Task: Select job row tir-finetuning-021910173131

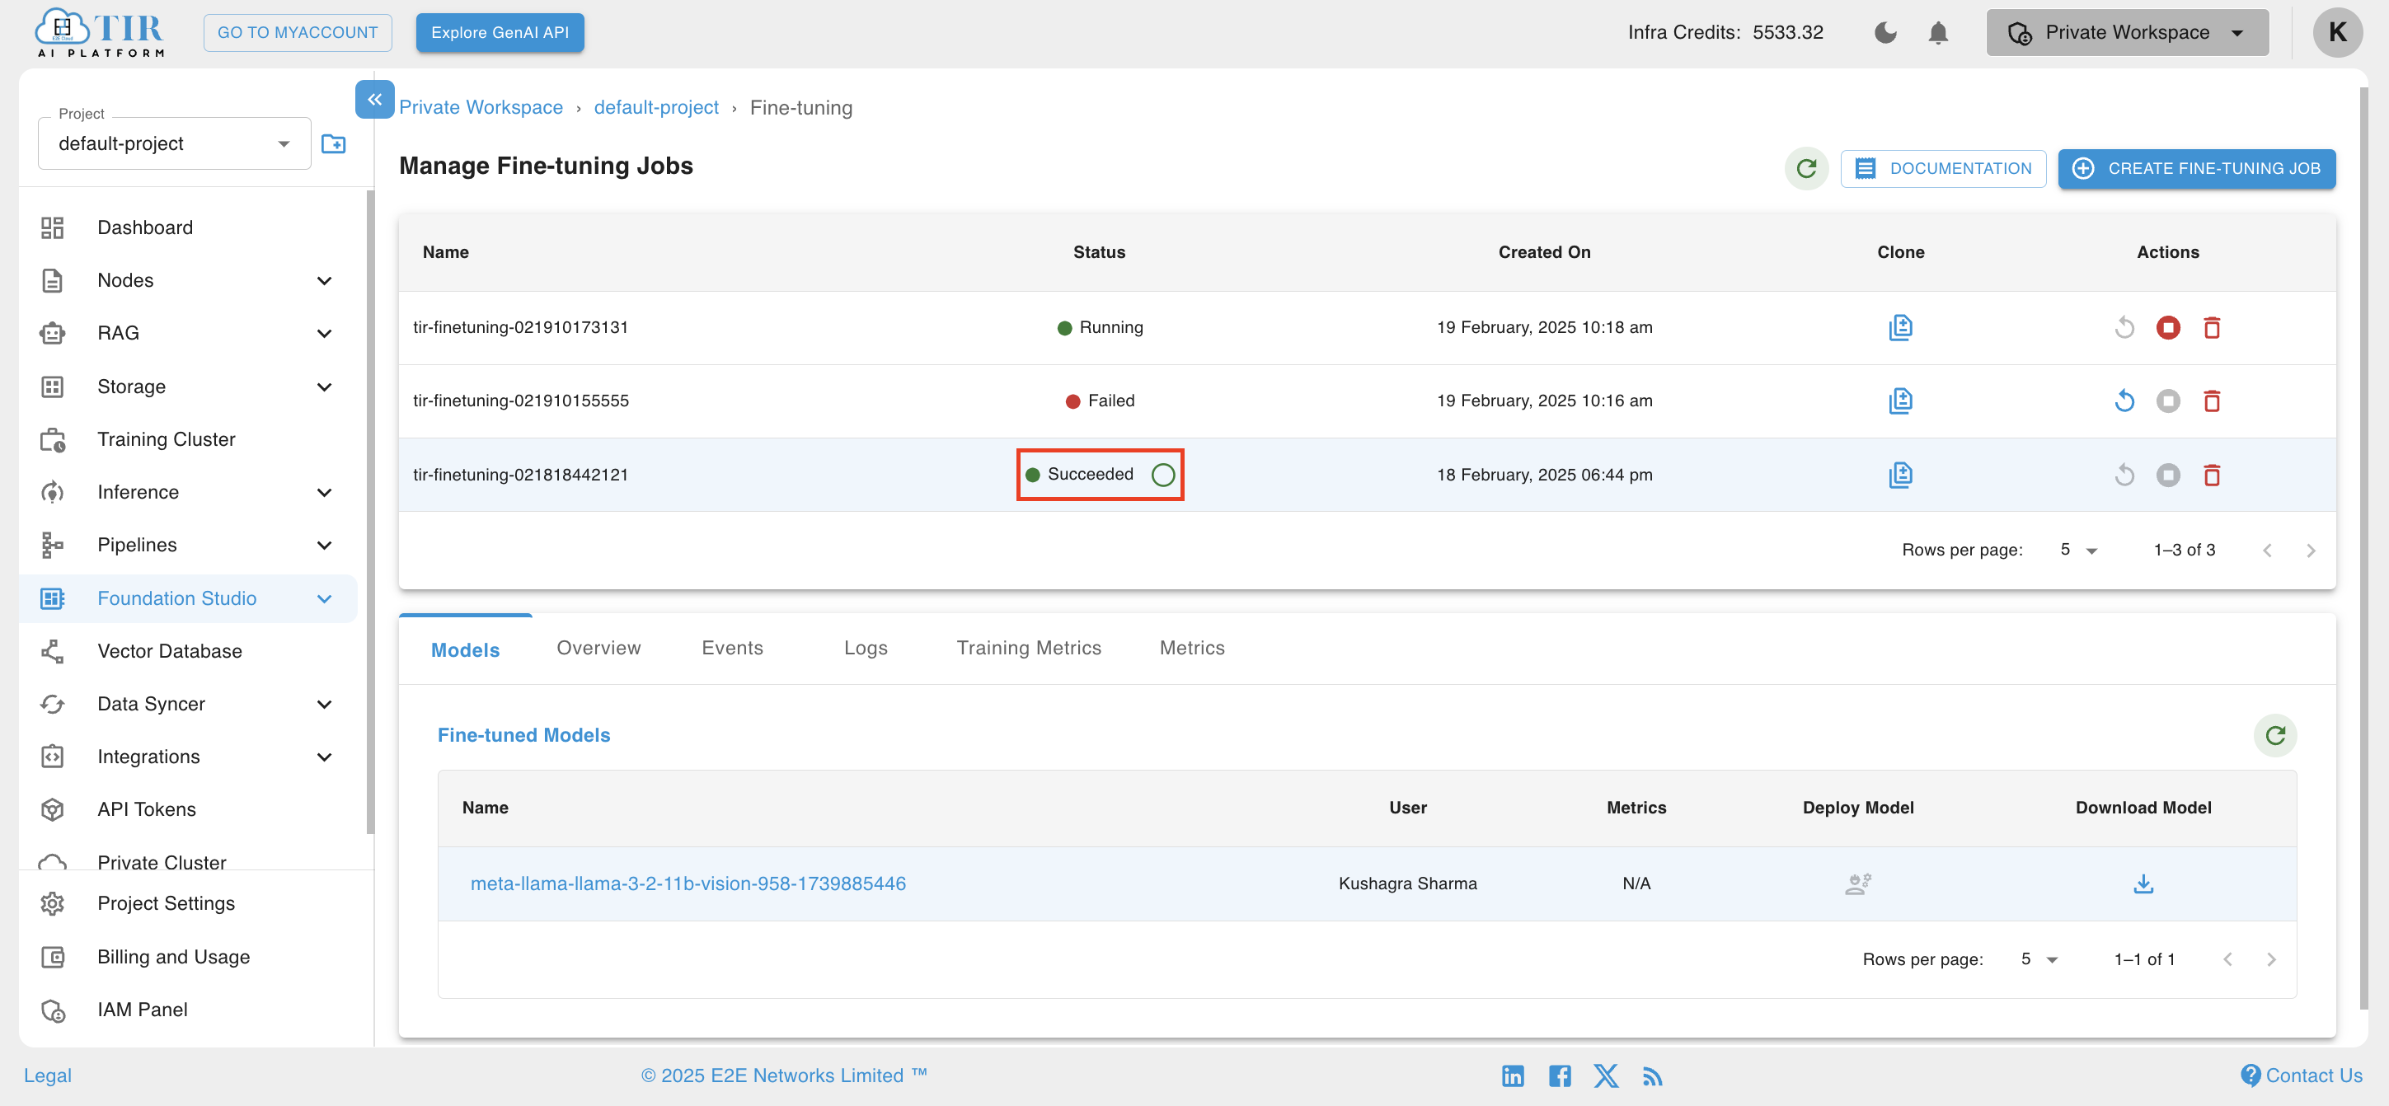Action: 1367,327
